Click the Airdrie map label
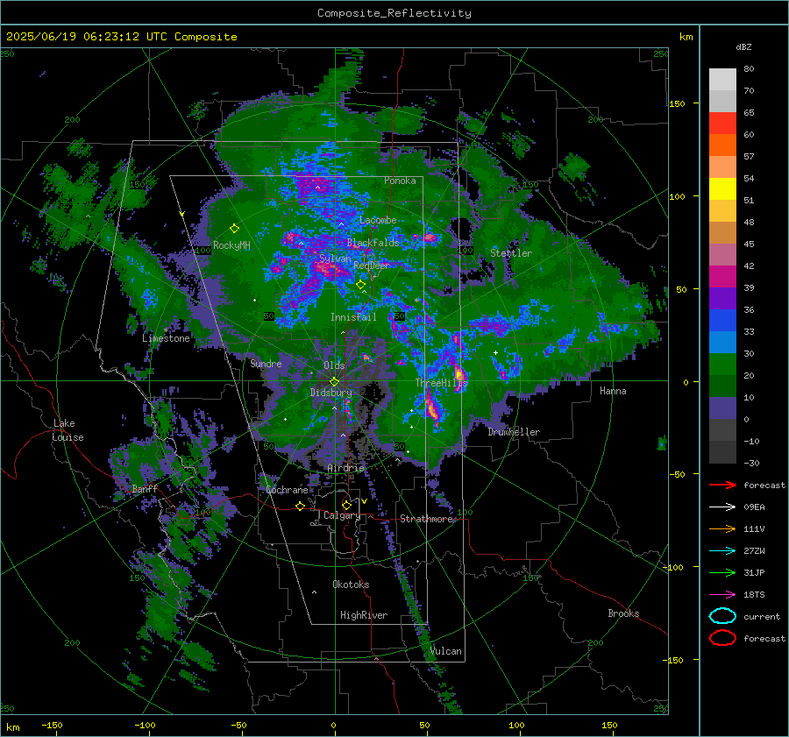The width and height of the screenshot is (789, 737). coord(345,468)
